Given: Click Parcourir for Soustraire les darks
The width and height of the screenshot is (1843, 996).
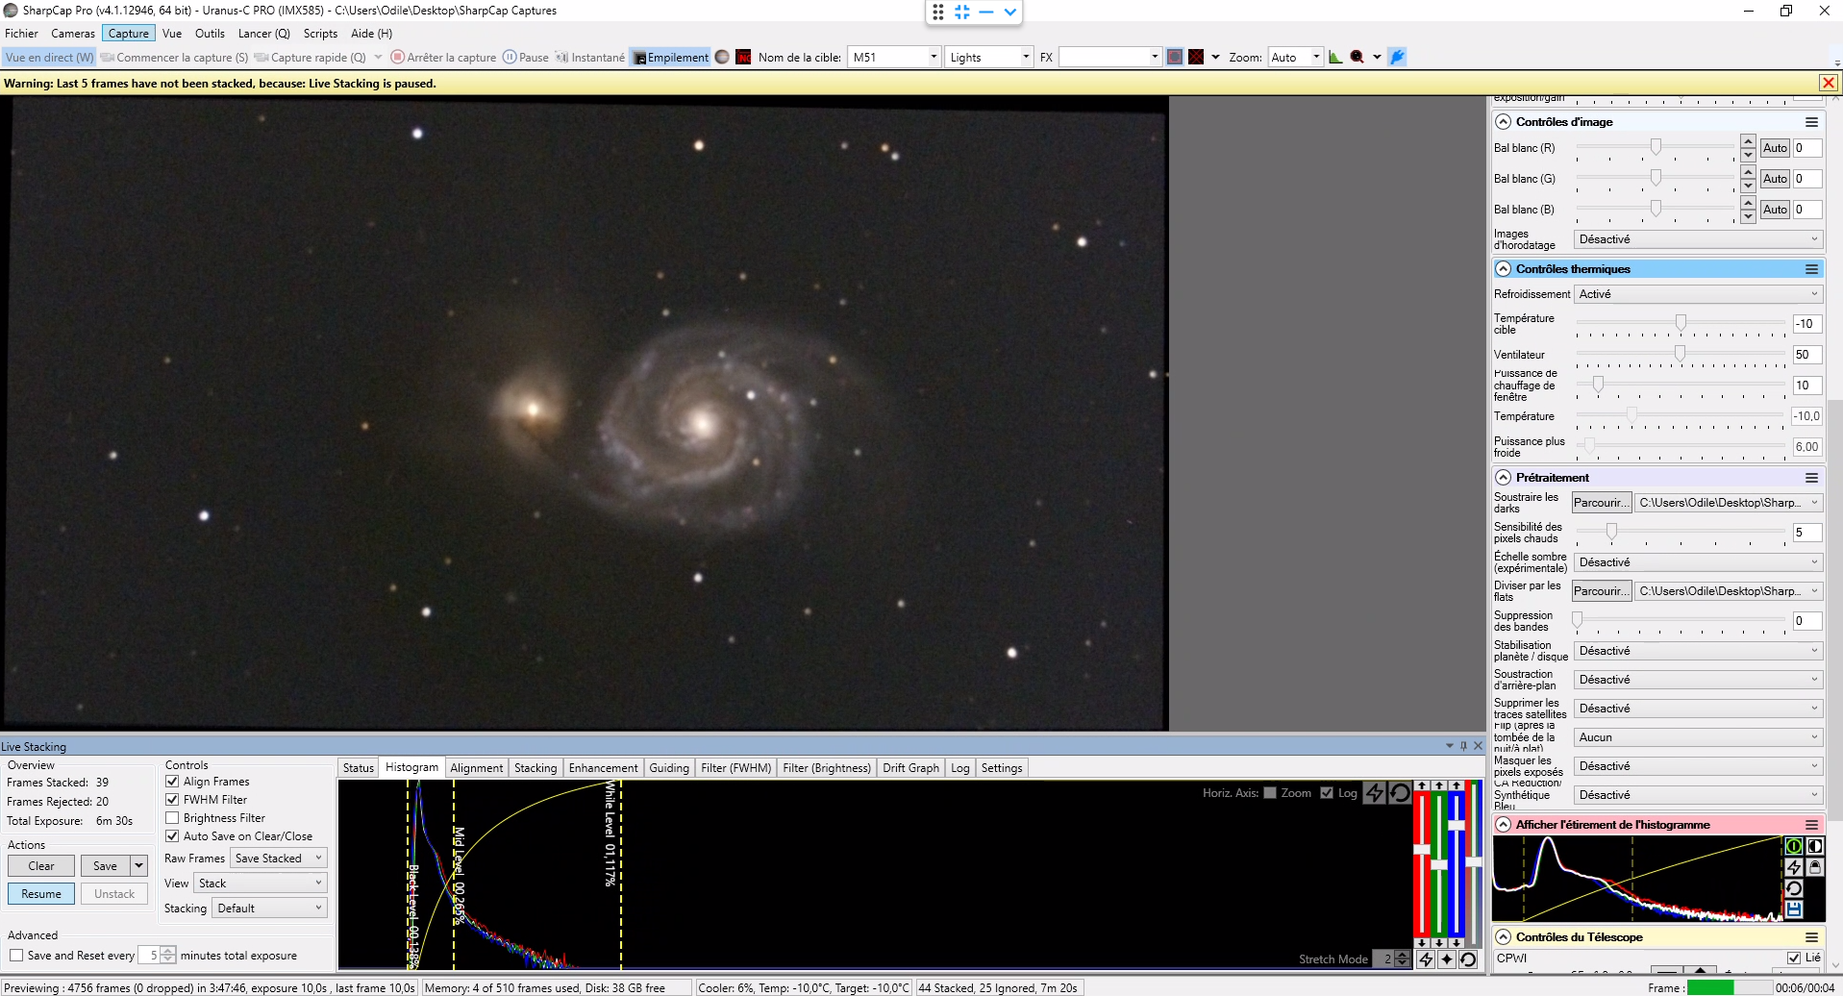Looking at the screenshot, I should [x=1602, y=503].
